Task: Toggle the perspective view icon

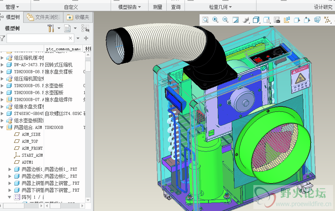Action: click(317, 20)
